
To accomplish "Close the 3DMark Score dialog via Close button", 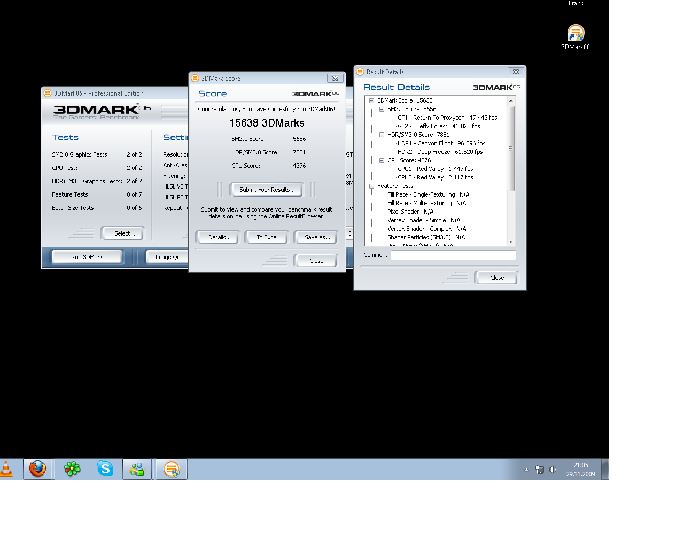I will point(316,261).
